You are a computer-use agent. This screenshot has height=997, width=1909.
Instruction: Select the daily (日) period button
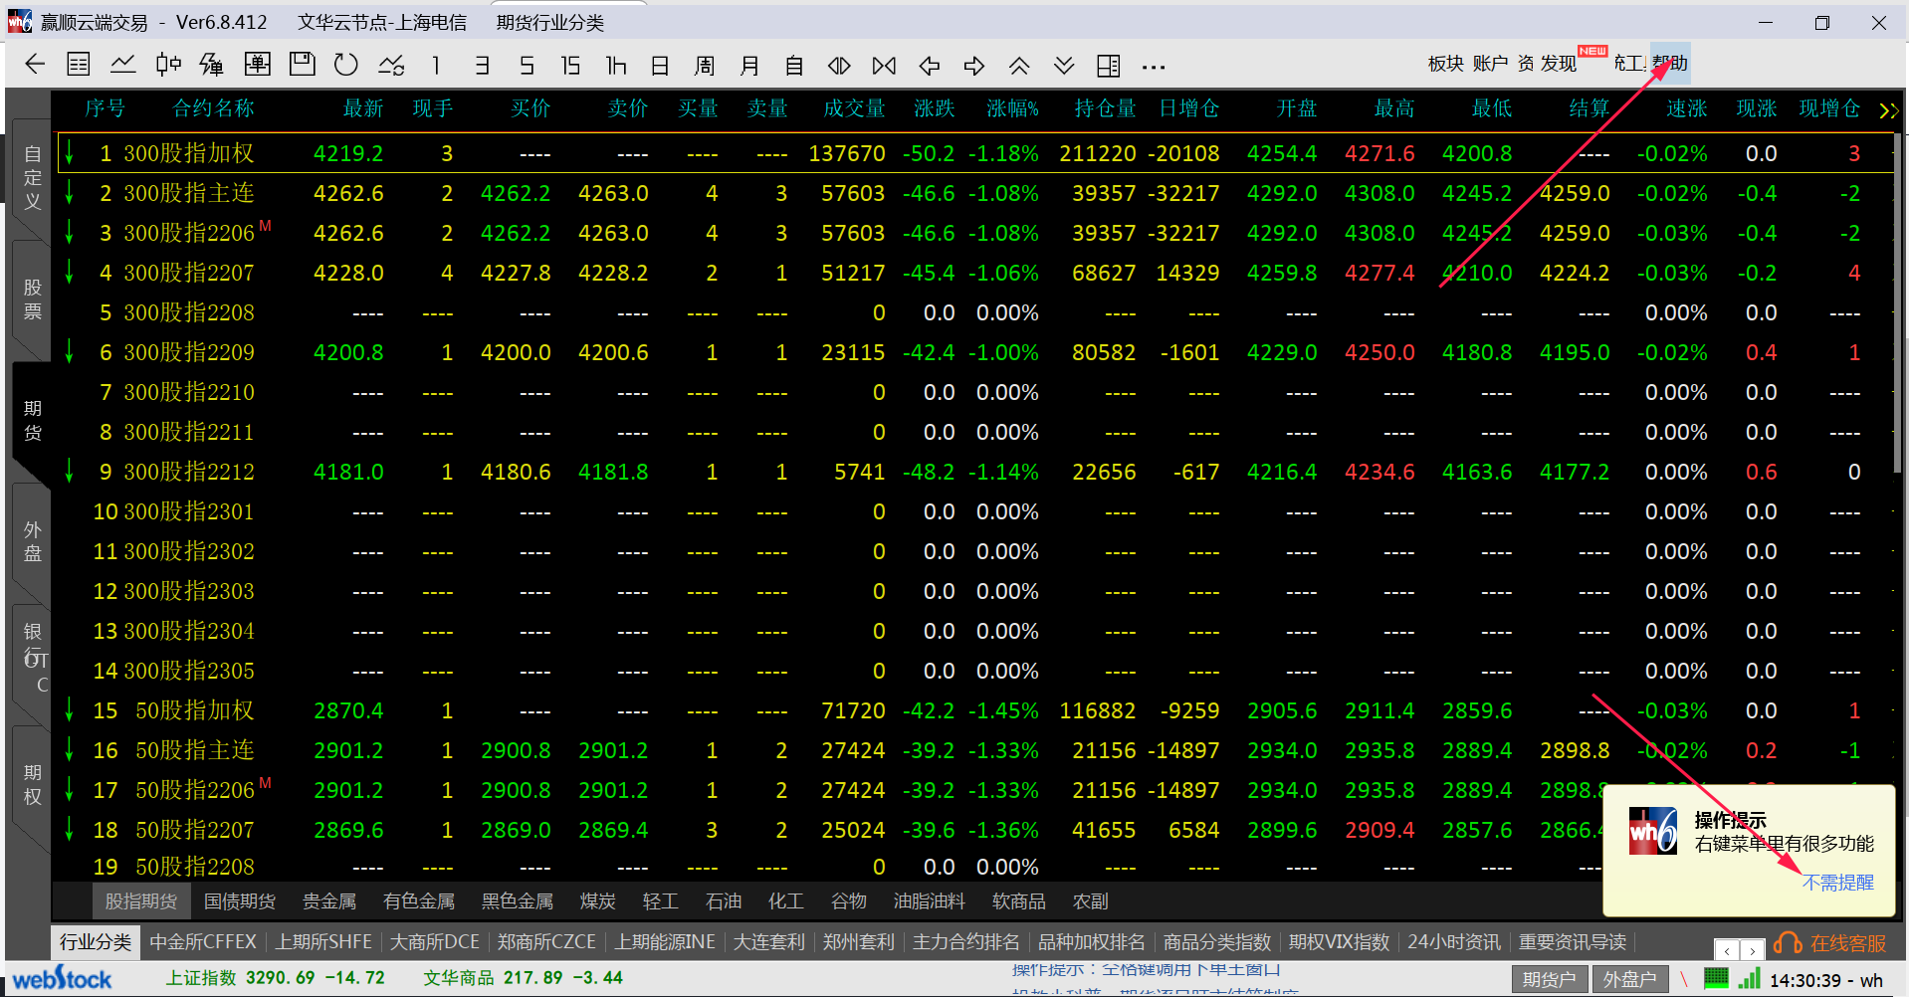pyautogui.click(x=660, y=66)
